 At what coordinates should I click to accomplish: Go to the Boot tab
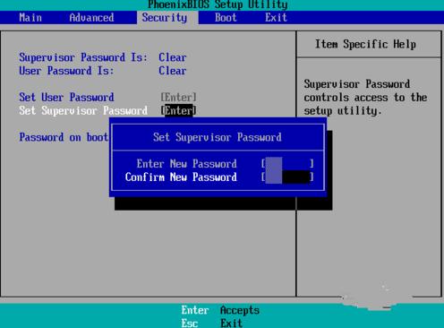(x=226, y=18)
